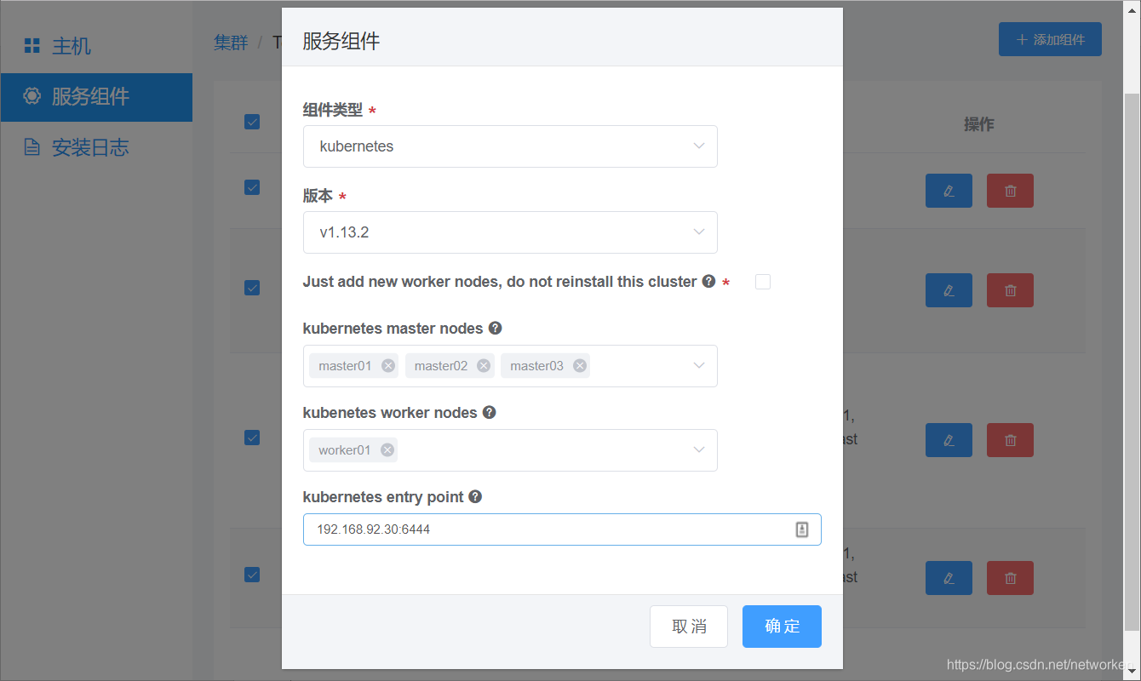Expand the master nodes selector arrow
Image resolution: width=1141 pixels, height=681 pixels.
click(x=699, y=366)
